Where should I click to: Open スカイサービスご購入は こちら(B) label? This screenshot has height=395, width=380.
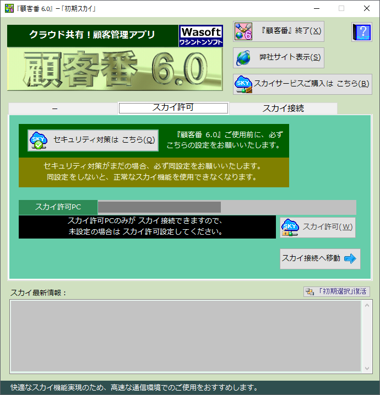coord(312,83)
